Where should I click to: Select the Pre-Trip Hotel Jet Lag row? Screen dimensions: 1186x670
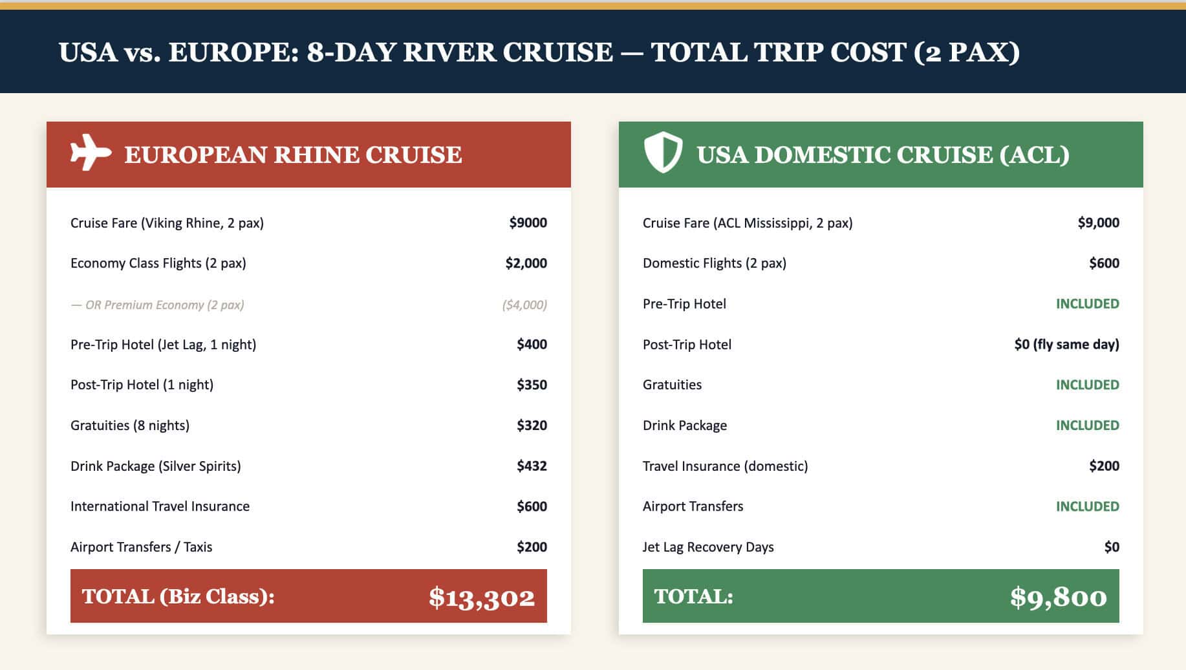click(x=163, y=345)
